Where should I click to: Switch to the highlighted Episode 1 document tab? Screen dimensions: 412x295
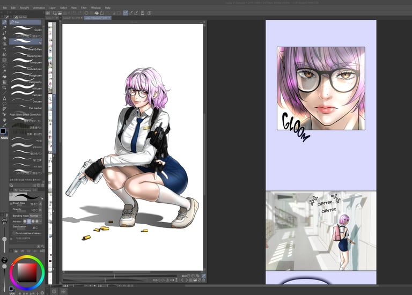[x=98, y=18]
